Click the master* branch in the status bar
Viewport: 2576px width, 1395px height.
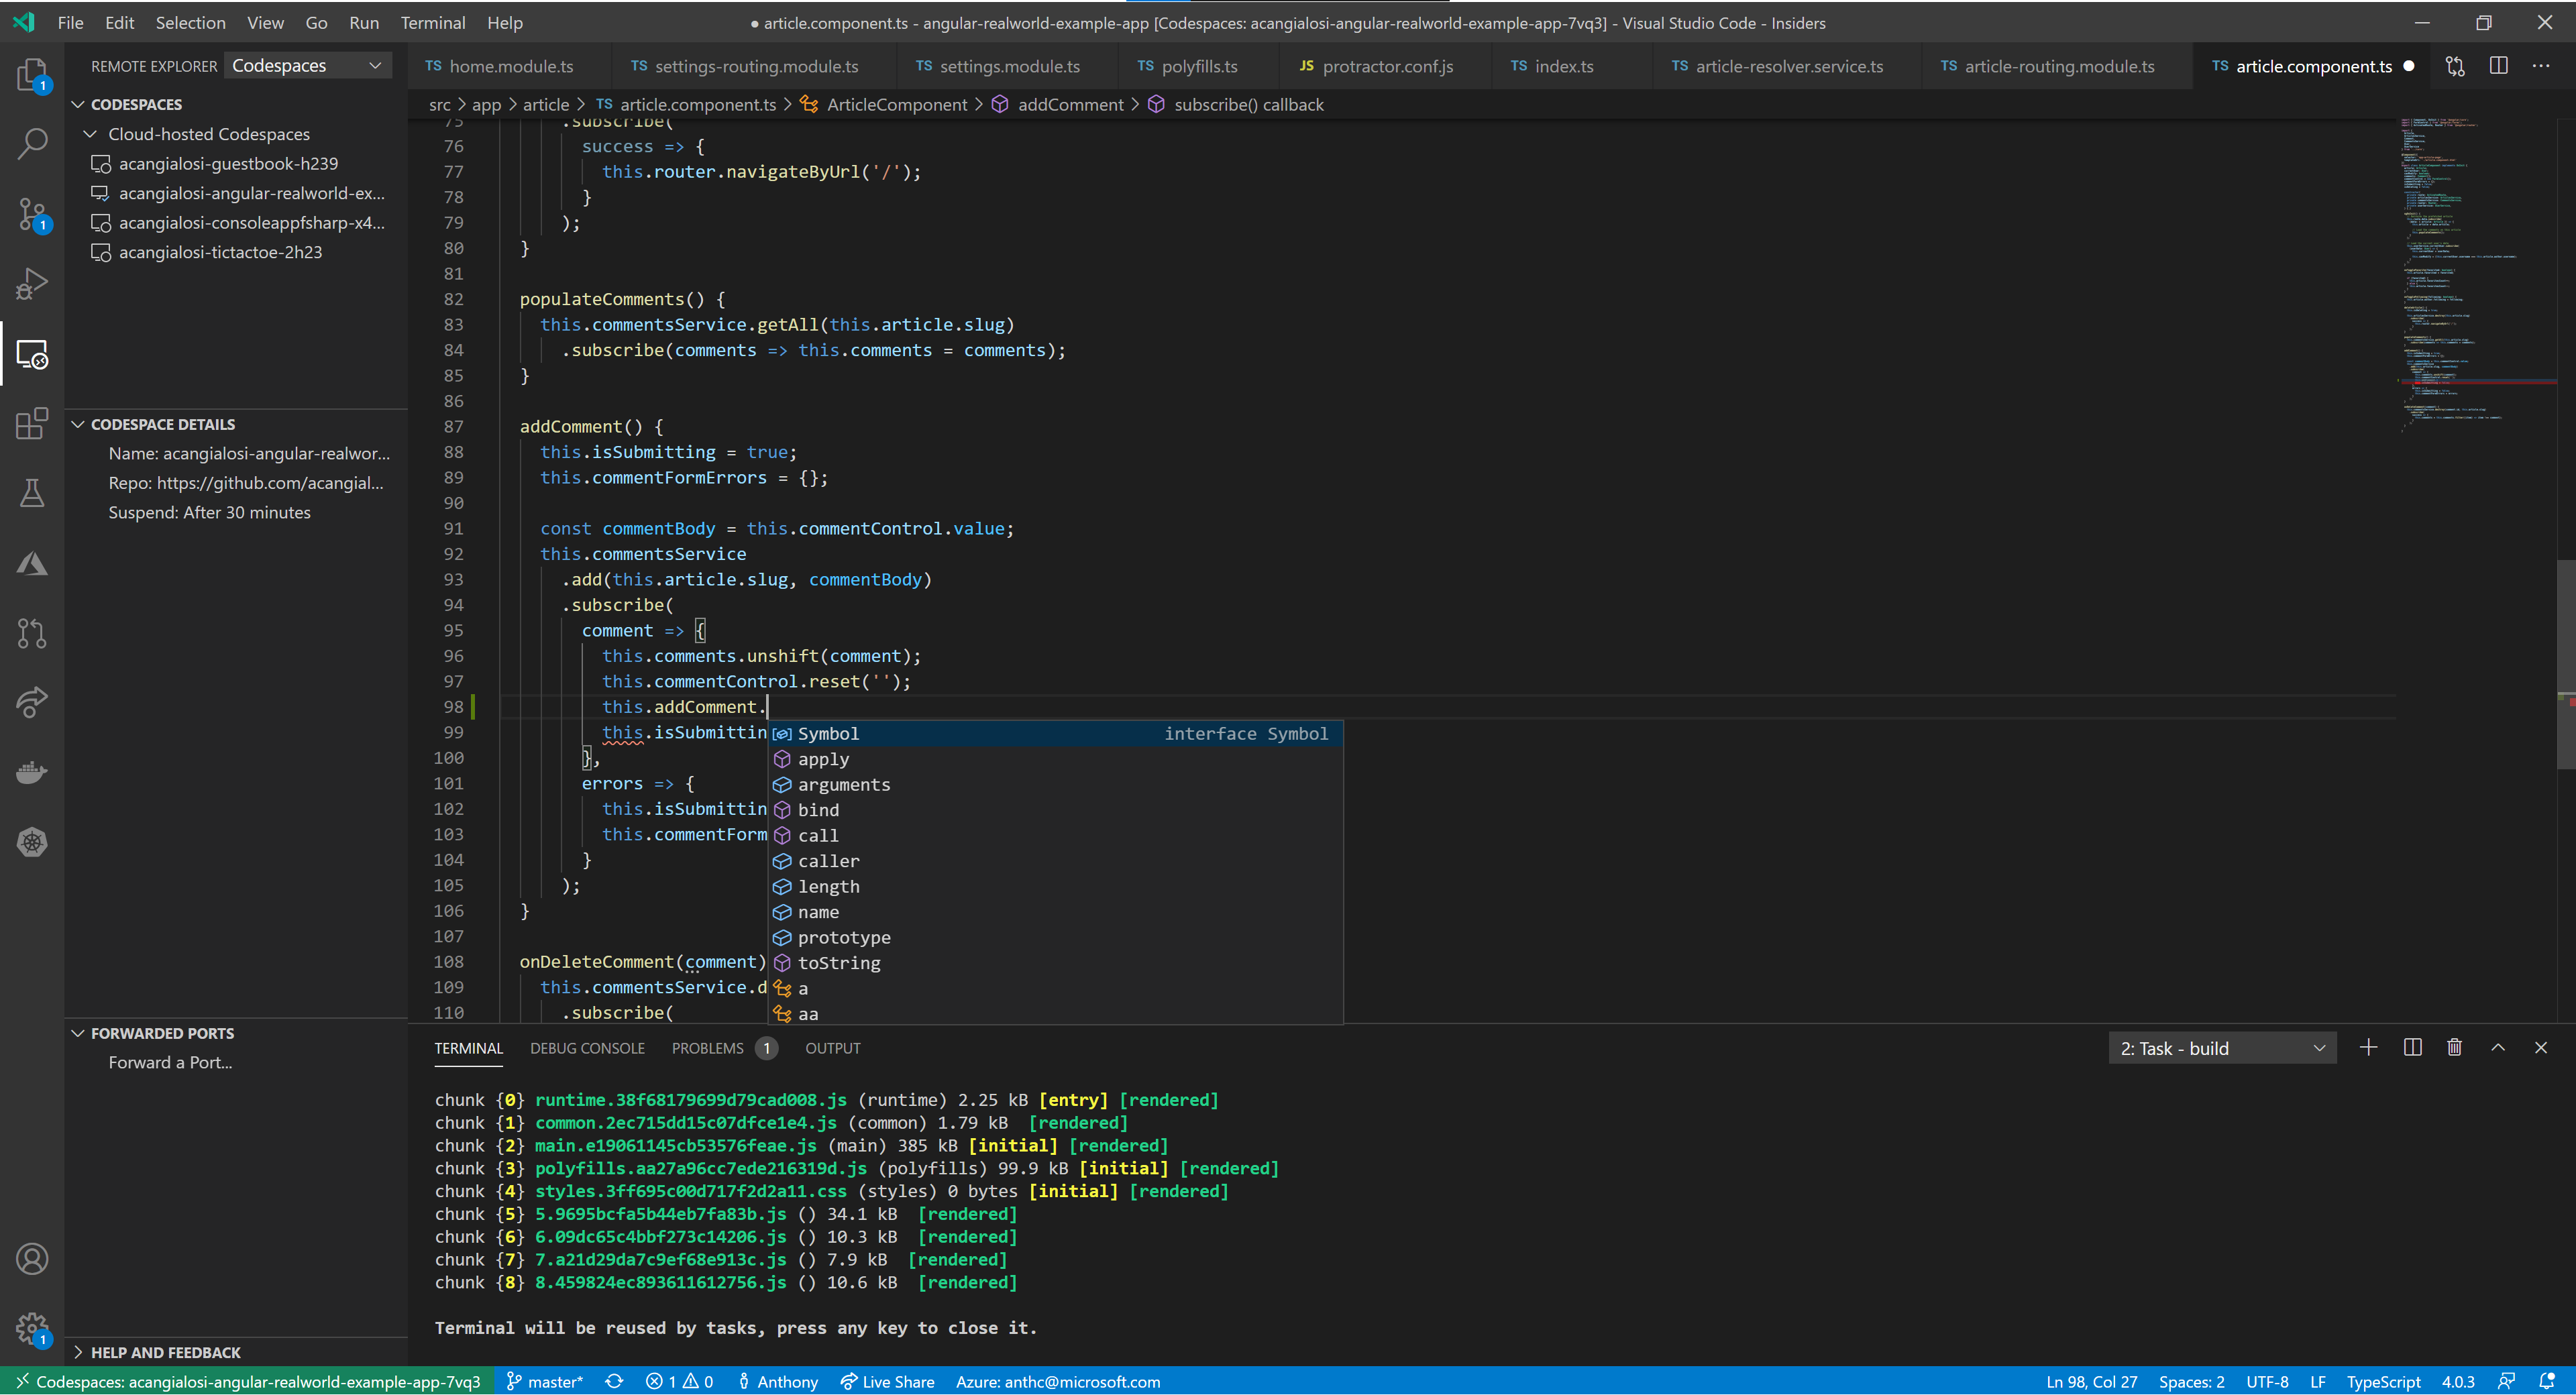point(544,1381)
